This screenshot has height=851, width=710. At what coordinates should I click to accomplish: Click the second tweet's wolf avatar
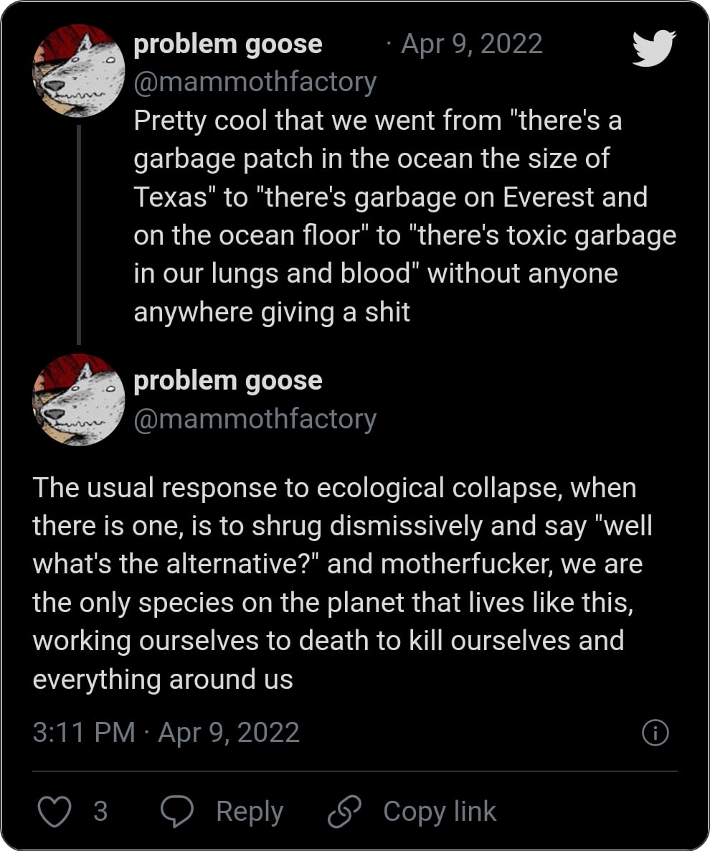pyautogui.click(x=79, y=399)
